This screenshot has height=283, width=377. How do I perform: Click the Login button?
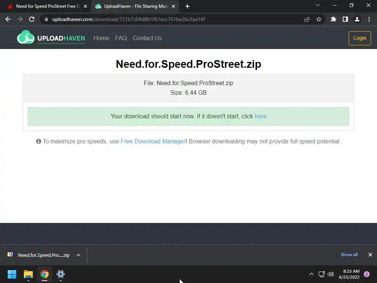point(360,38)
